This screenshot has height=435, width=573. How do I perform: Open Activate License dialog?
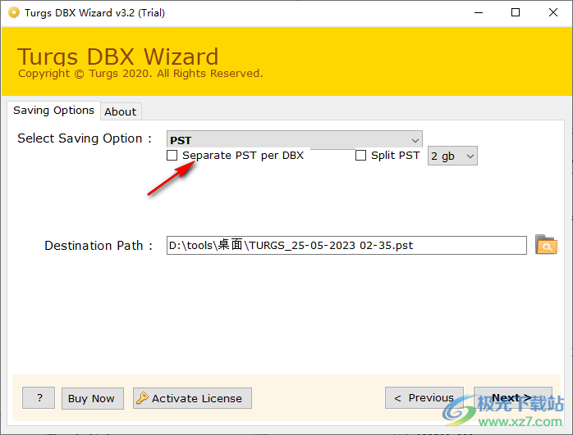(192, 398)
